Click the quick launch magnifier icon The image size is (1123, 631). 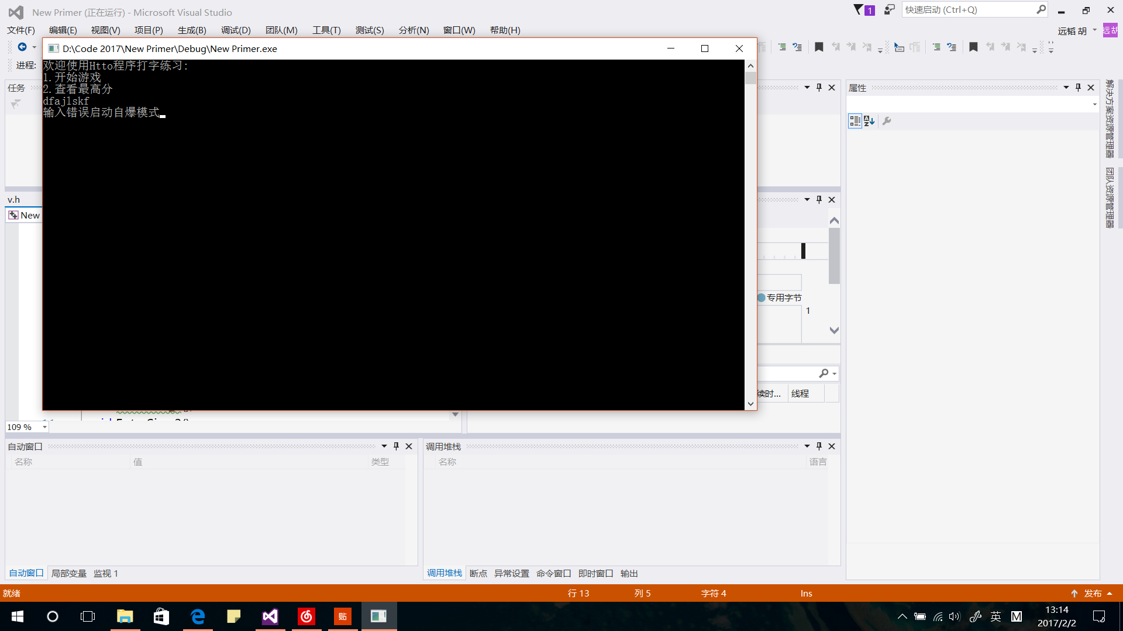coord(1041,10)
